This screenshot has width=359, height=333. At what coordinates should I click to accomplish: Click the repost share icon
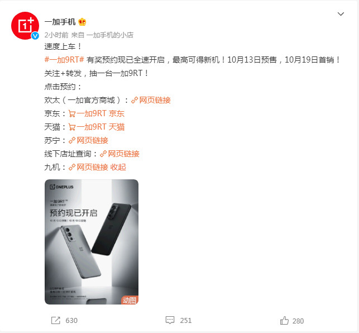[x=56, y=320]
